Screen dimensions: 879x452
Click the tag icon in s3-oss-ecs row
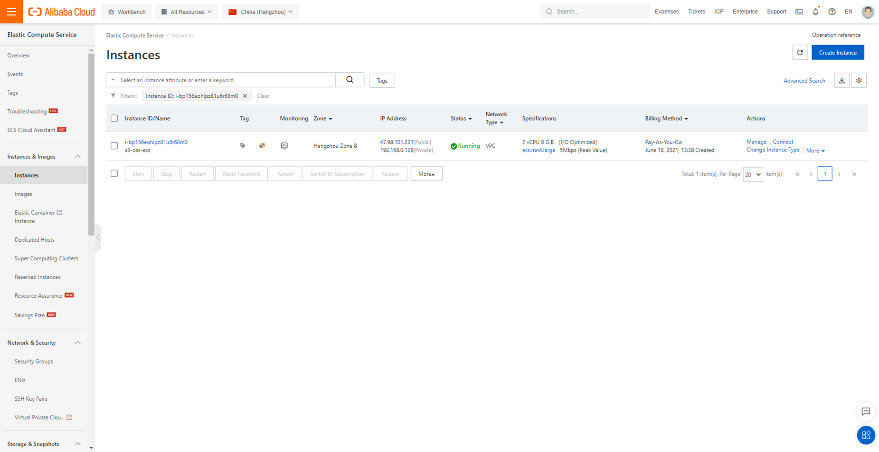(243, 146)
